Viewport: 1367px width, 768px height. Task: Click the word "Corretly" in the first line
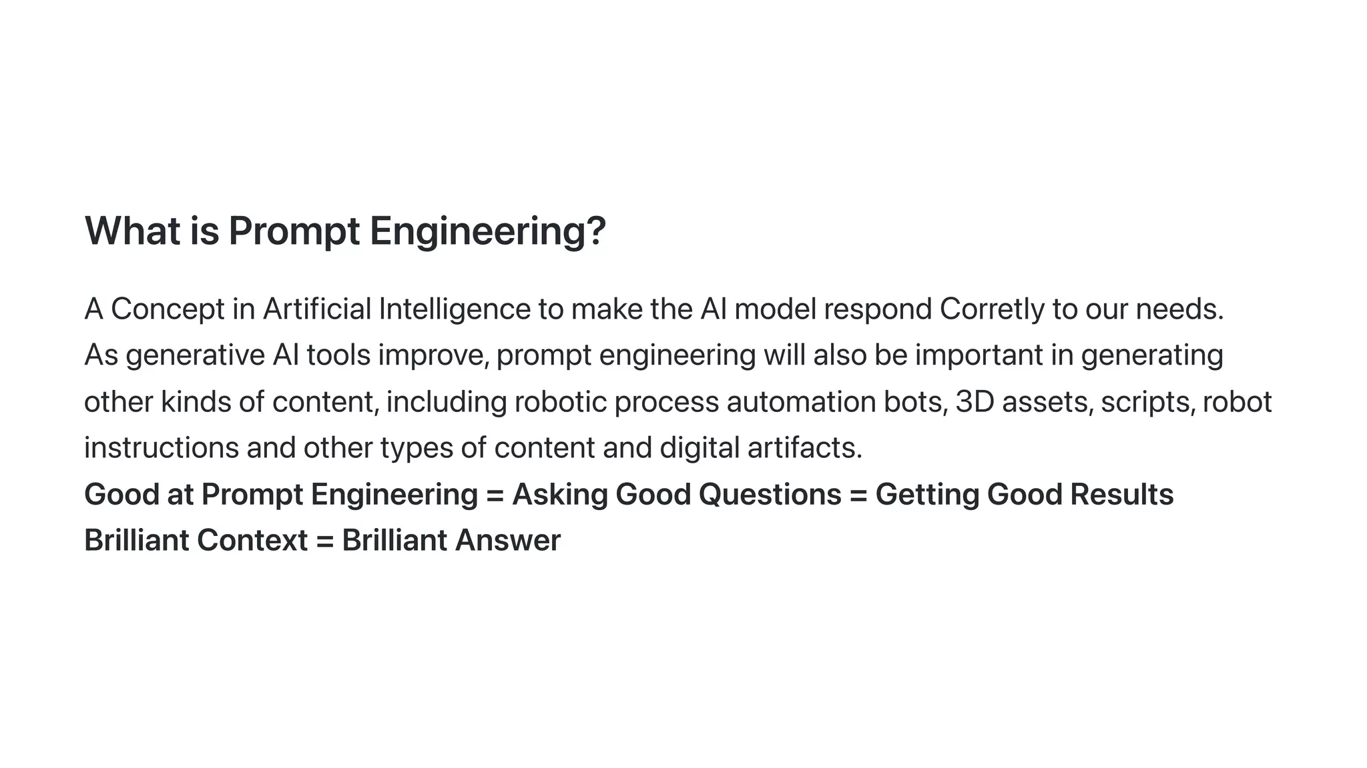pyautogui.click(x=992, y=309)
